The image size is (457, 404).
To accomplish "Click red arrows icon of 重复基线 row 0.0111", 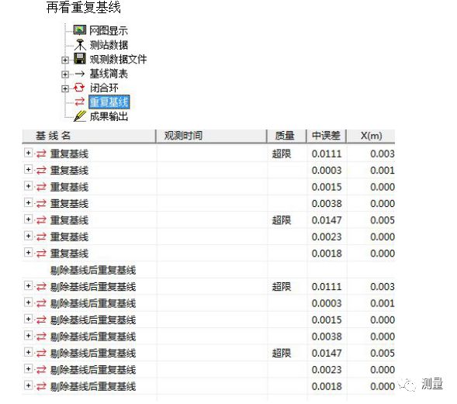I will [41, 154].
